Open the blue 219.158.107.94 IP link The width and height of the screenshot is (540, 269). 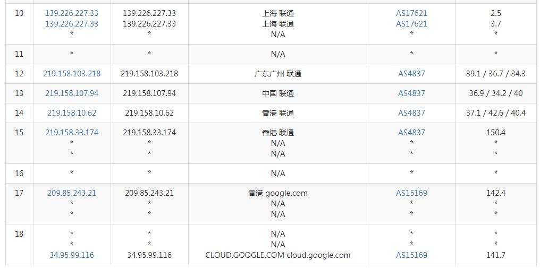(72, 93)
